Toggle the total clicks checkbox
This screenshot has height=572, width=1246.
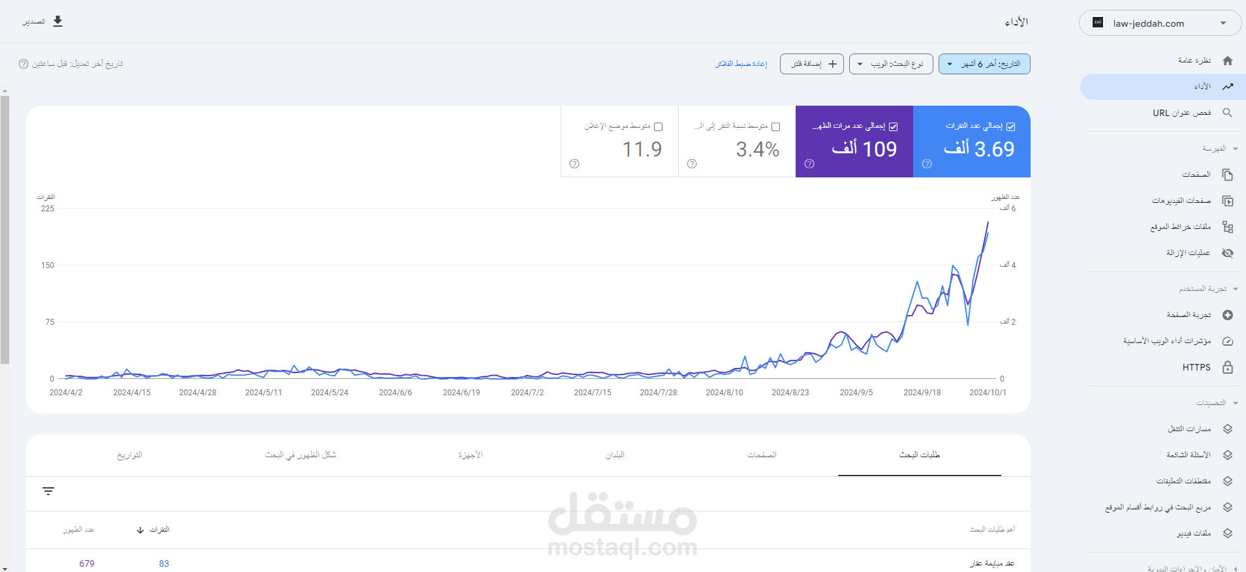[x=1011, y=127]
